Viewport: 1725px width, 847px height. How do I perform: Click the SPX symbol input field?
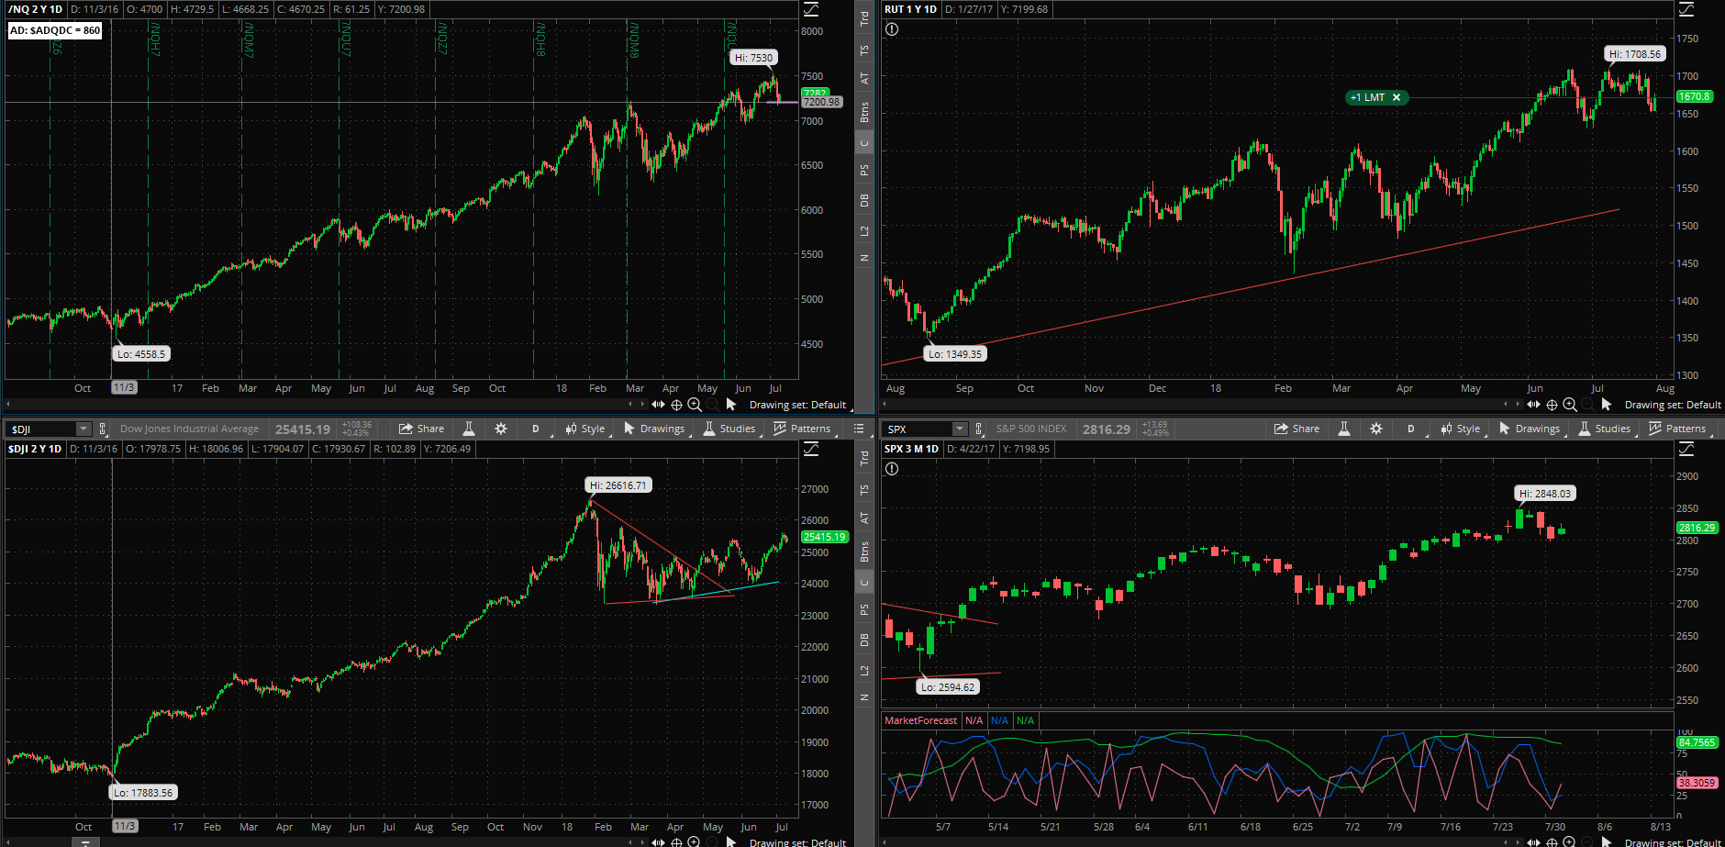pyautogui.click(x=918, y=429)
